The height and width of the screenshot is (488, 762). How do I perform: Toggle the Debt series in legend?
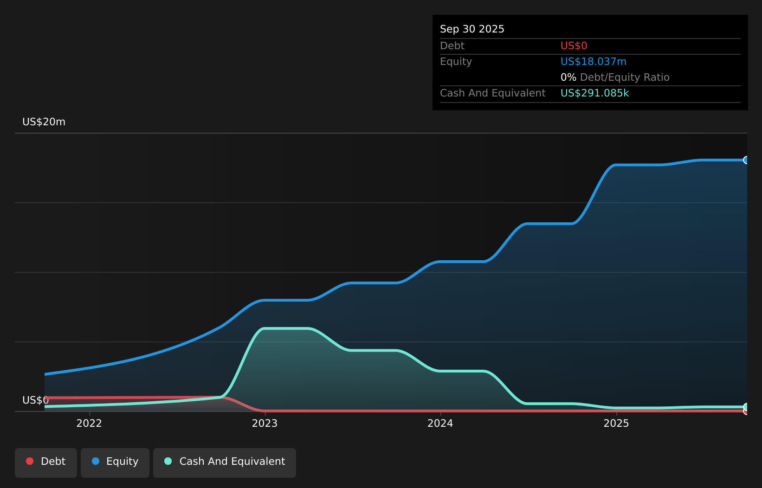46,462
